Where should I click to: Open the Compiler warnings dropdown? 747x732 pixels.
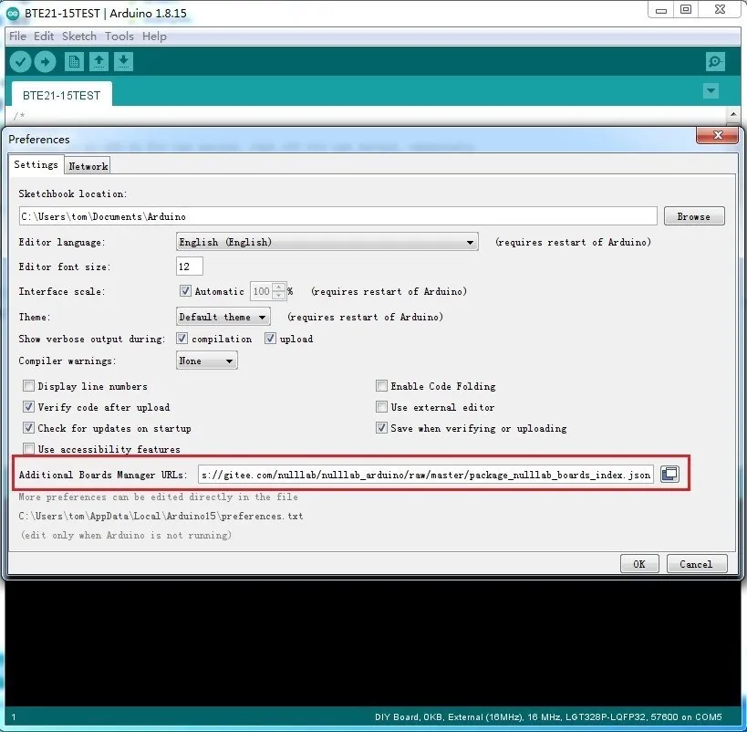[207, 361]
